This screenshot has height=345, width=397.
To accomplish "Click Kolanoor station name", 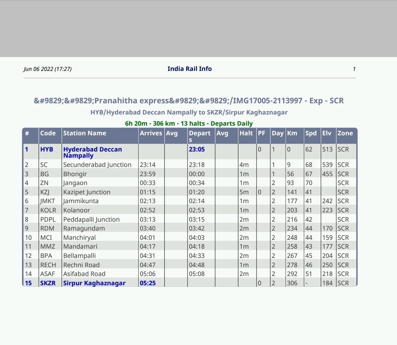I will tap(77, 210).
